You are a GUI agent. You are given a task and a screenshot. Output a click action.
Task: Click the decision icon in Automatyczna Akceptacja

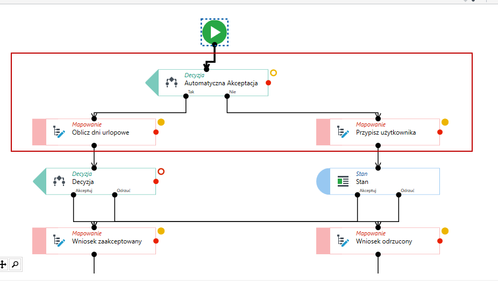pyautogui.click(x=172, y=83)
